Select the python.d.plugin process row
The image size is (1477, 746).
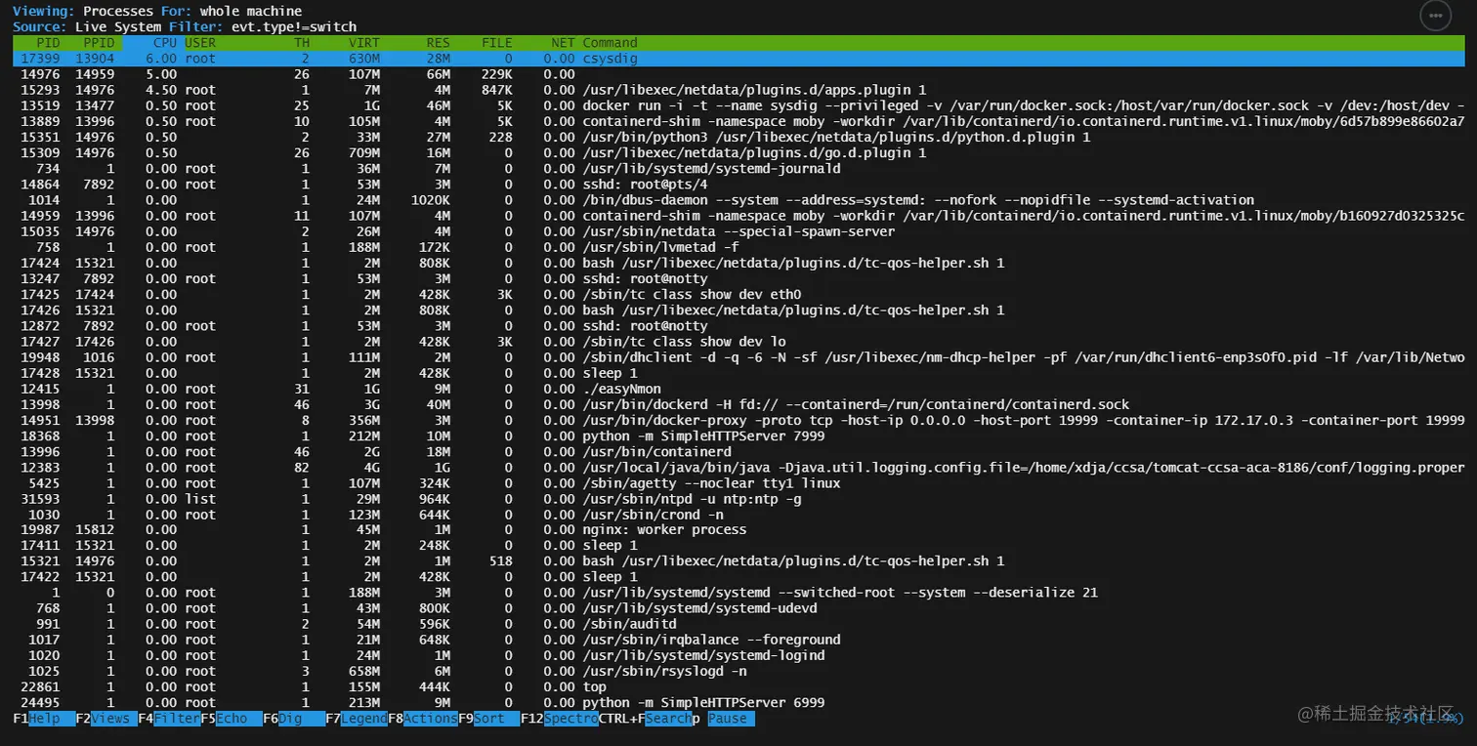coord(738,137)
